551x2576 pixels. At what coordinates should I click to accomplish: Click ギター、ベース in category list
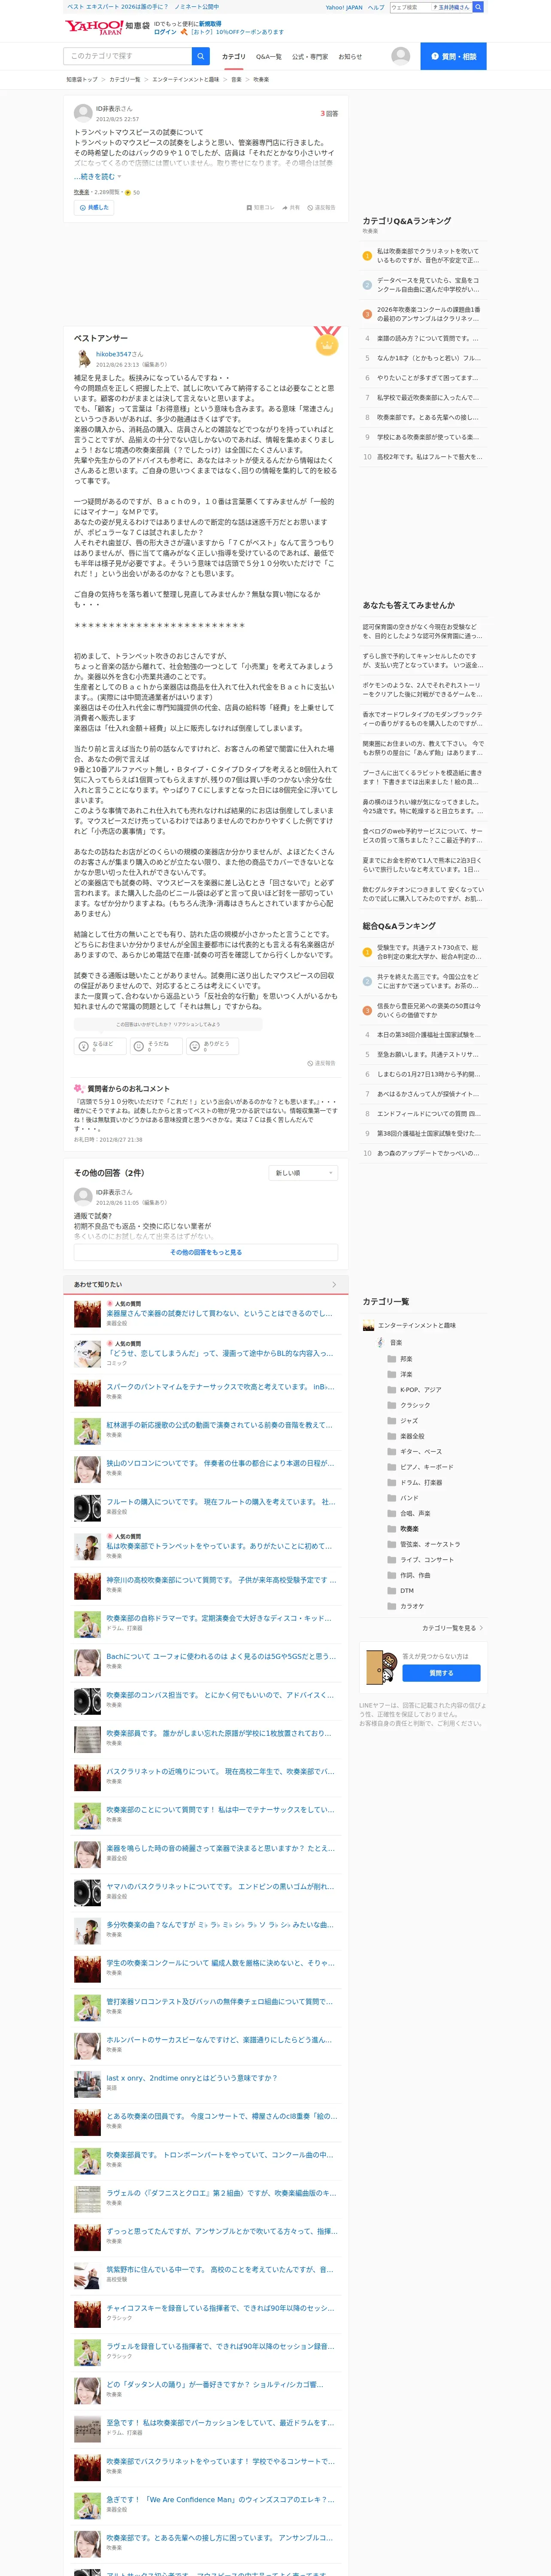coord(420,1452)
